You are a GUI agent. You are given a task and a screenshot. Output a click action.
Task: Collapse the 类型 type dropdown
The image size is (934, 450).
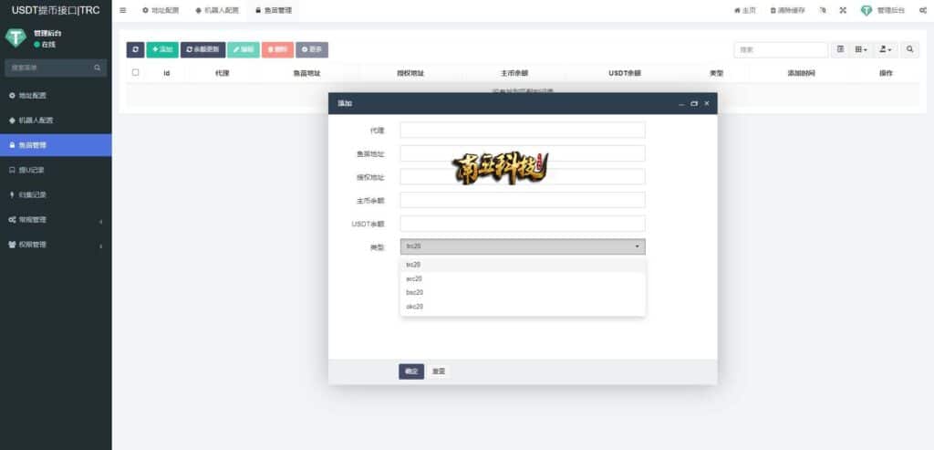coord(523,246)
